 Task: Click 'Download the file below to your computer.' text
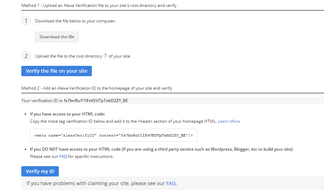75,21
